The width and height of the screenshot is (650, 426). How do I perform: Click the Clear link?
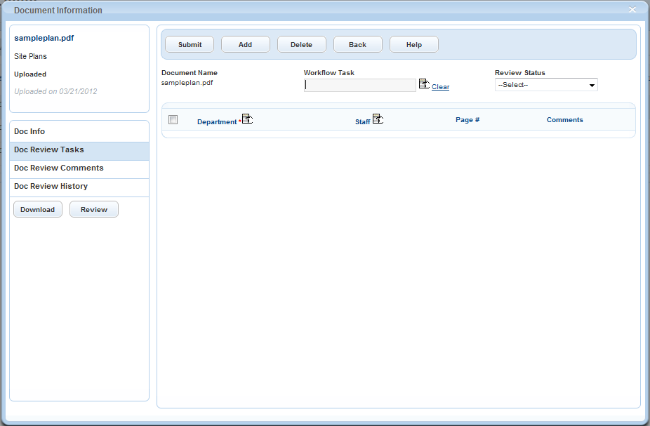click(x=440, y=87)
